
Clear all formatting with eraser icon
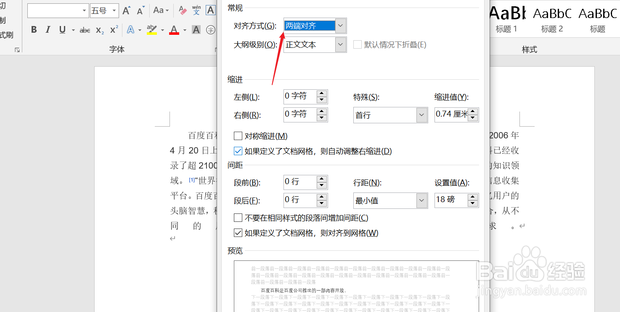(183, 10)
